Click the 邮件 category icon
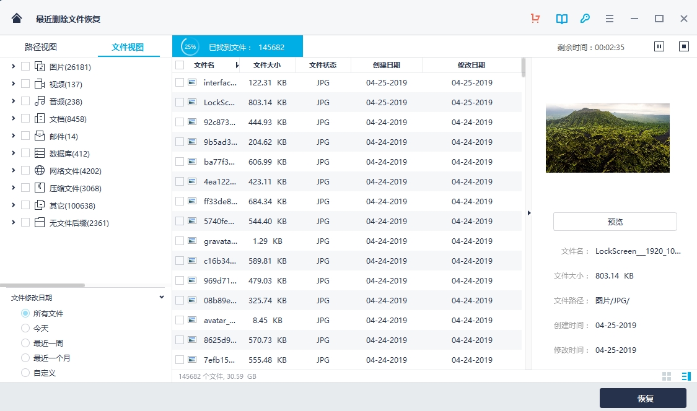The width and height of the screenshot is (697, 411). (x=40, y=136)
